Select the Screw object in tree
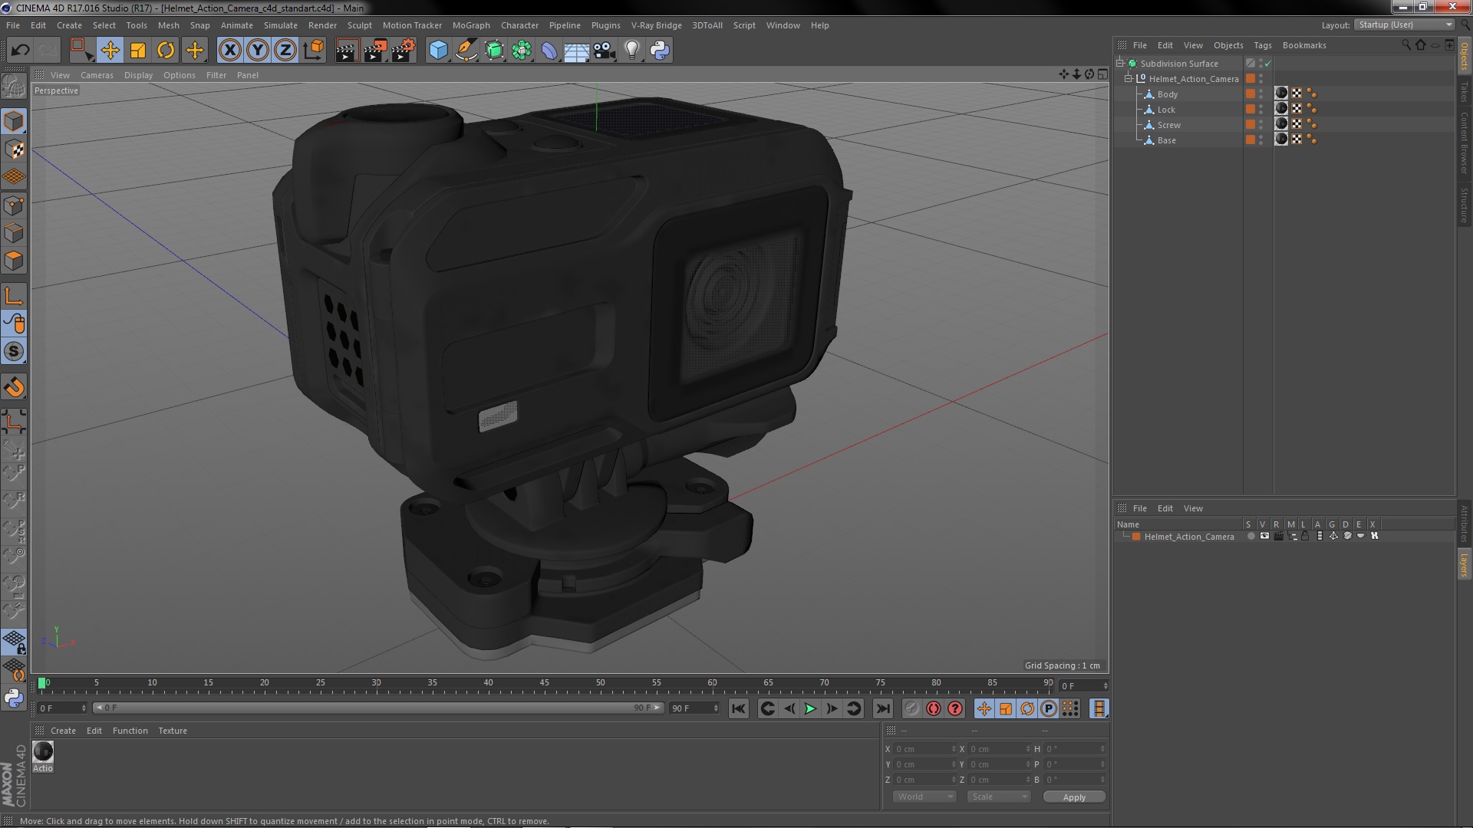1473x828 pixels. tap(1169, 125)
